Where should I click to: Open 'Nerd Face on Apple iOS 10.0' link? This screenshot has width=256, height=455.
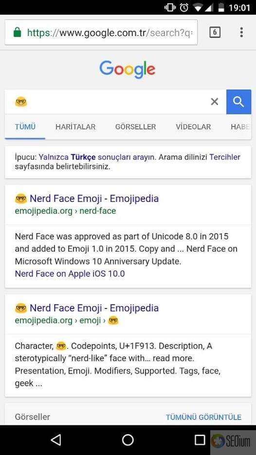coord(70,273)
